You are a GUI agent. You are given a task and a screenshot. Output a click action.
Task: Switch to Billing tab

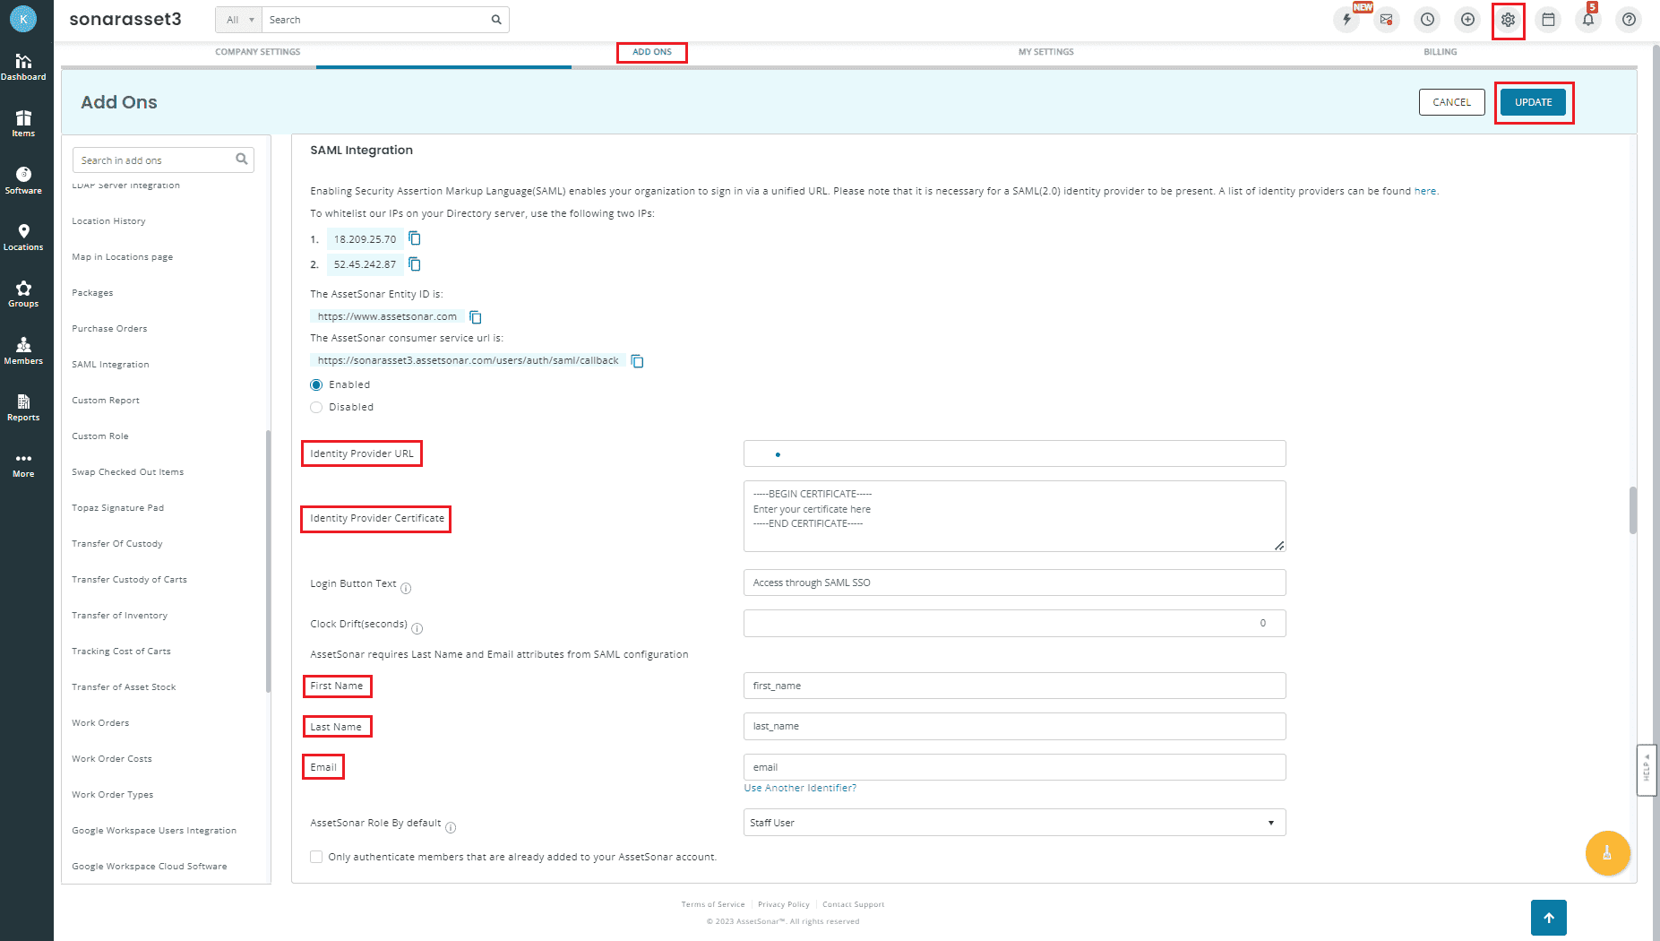coord(1441,52)
